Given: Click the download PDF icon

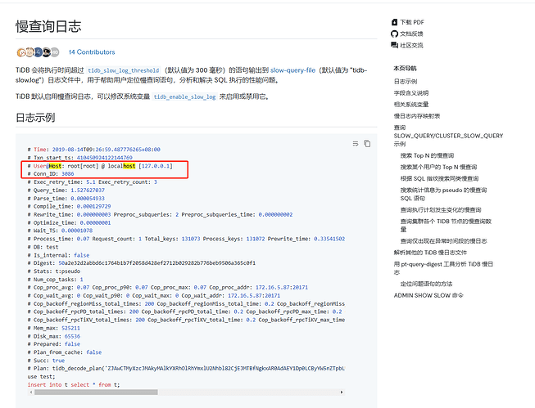Looking at the screenshot, I should pos(394,22).
